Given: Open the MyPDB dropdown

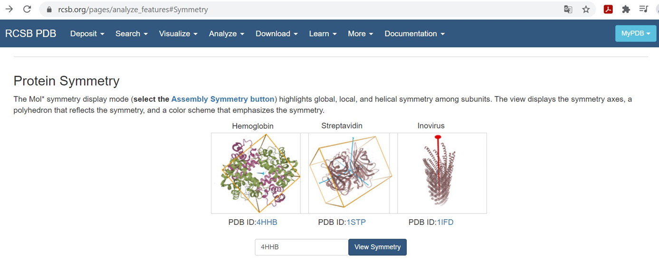Looking at the screenshot, I should click(x=636, y=34).
